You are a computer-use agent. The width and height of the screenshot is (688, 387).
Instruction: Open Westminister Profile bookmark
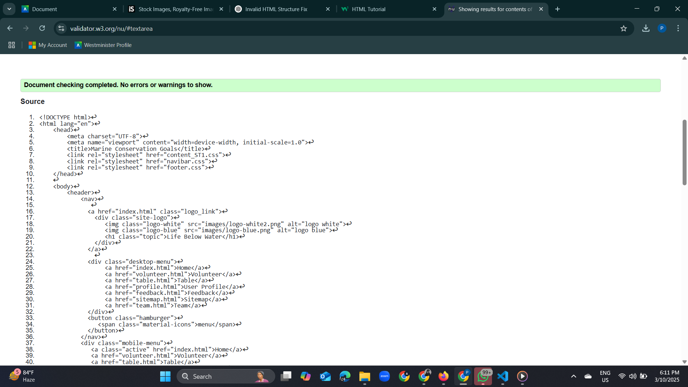point(103,45)
